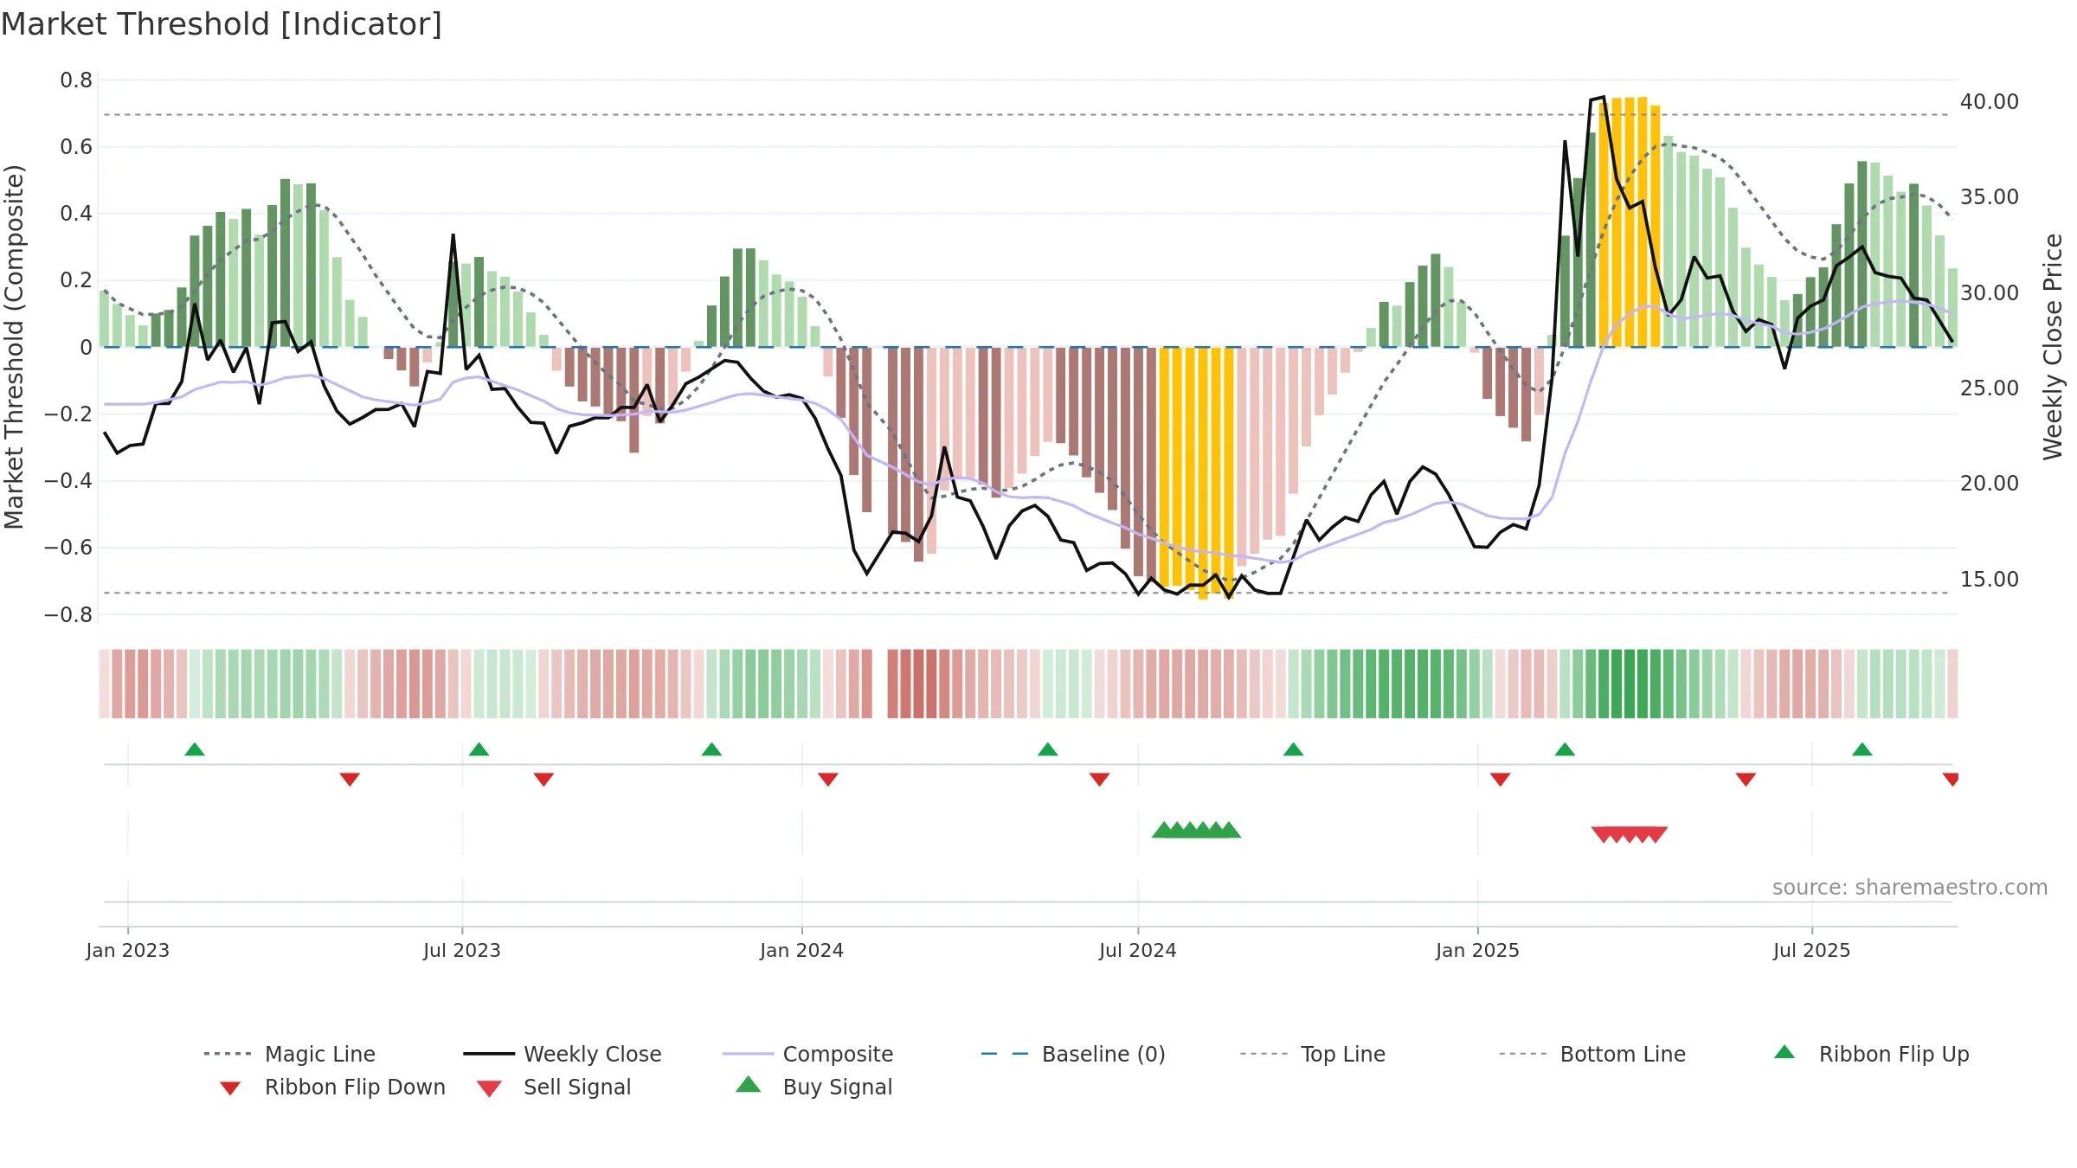
Task: Click the 0.6 left axis tick label
Action: pyautogui.click(x=76, y=147)
